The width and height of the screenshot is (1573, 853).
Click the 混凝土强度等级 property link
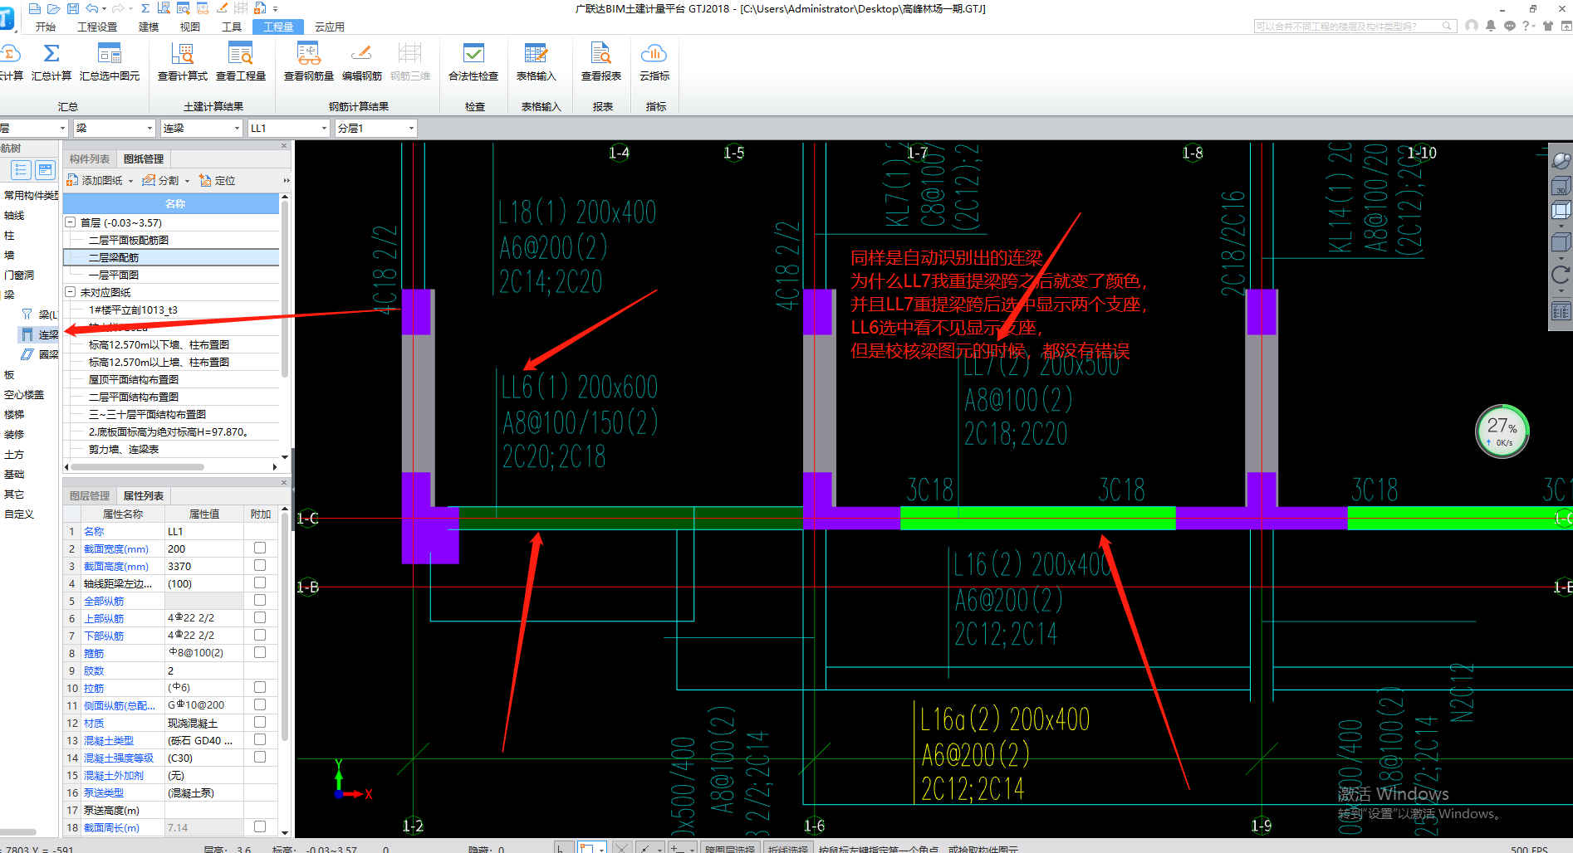coord(119,758)
